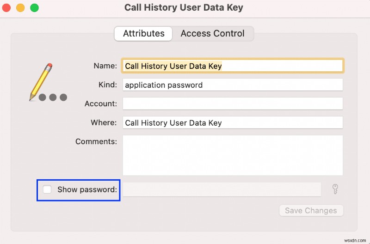Click the "Where:" label text
Screen dimensions: 370x244
pos(104,122)
